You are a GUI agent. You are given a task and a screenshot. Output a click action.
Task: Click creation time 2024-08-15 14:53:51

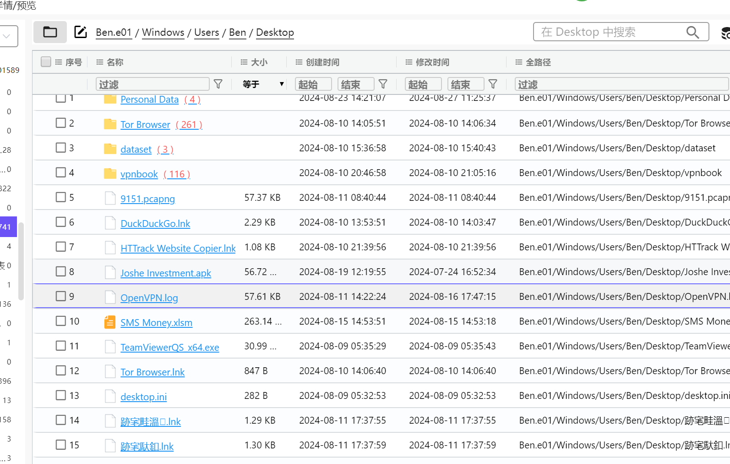pos(343,321)
